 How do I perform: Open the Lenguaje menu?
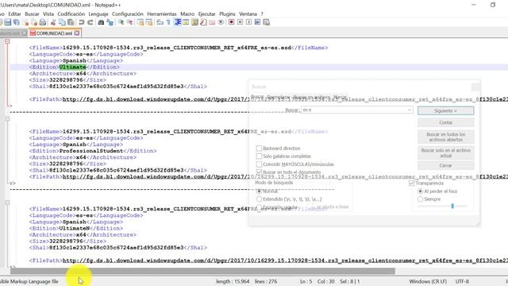[x=98, y=14]
